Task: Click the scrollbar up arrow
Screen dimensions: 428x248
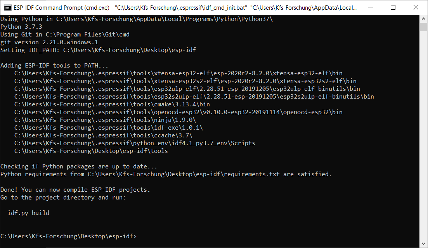Action: click(423, 18)
